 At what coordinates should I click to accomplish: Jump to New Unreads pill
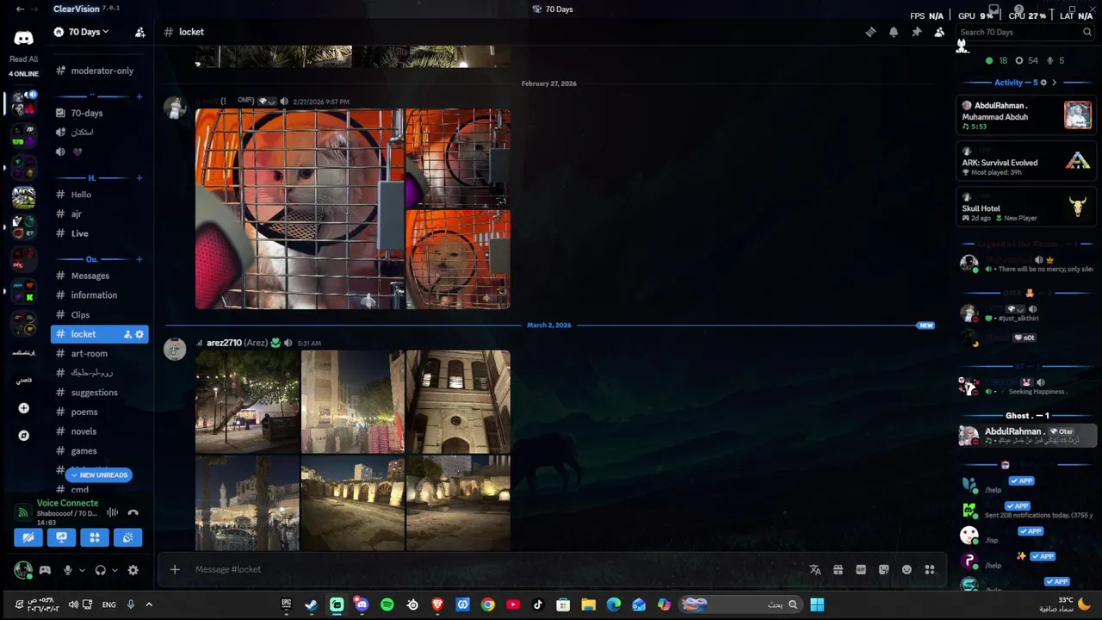coord(100,474)
